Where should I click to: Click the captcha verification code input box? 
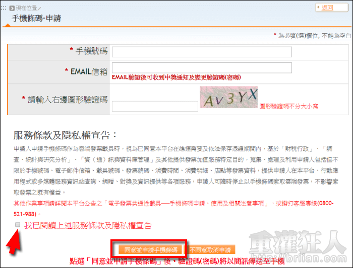click(x=155, y=106)
